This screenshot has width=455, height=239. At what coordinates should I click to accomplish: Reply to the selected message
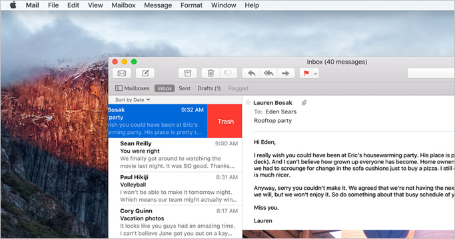point(251,73)
